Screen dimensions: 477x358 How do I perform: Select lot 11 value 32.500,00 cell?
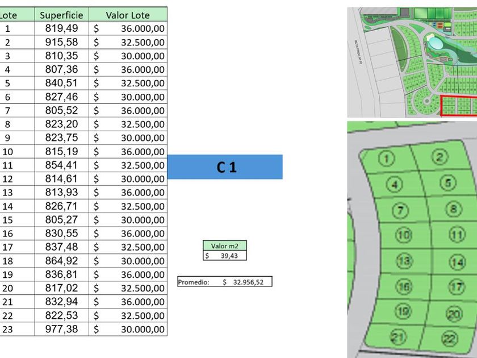(128, 165)
